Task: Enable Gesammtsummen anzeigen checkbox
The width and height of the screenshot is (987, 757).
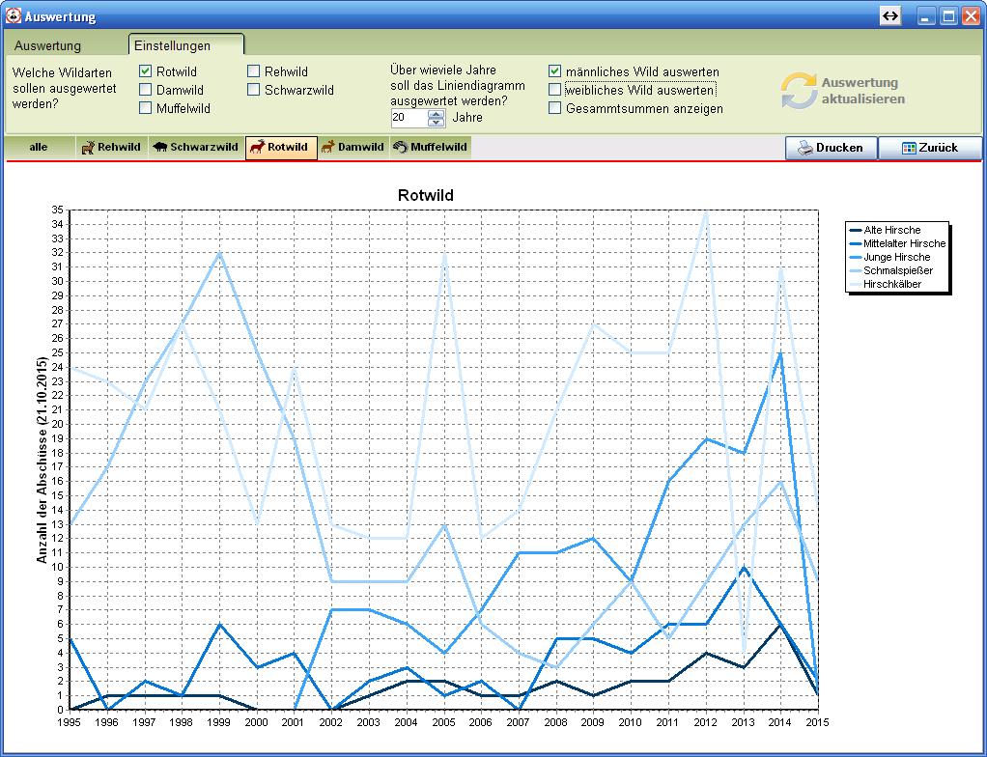Action: click(555, 108)
